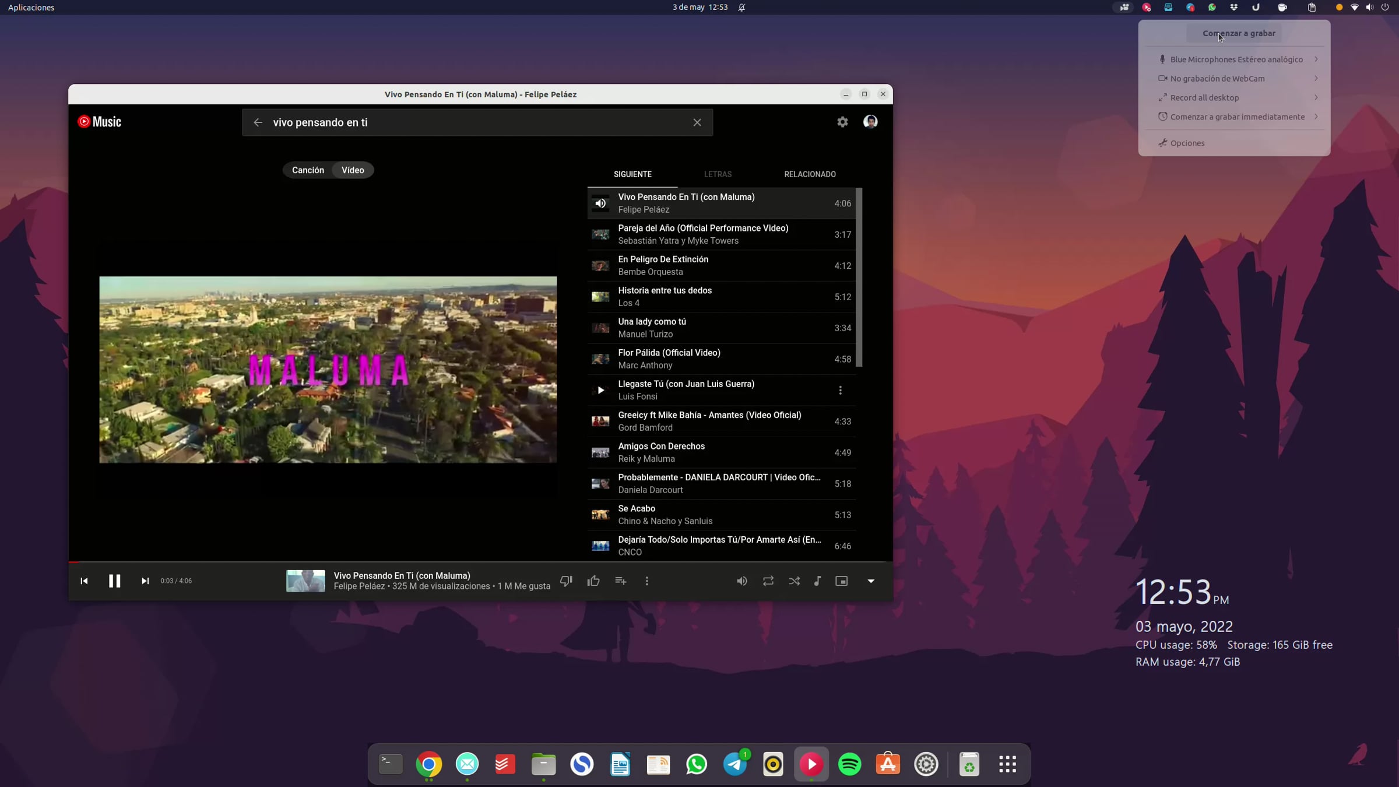Image resolution: width=1399 pixels, height=787 pixels.
Task: Switch to Video mode
Action: 353,170
